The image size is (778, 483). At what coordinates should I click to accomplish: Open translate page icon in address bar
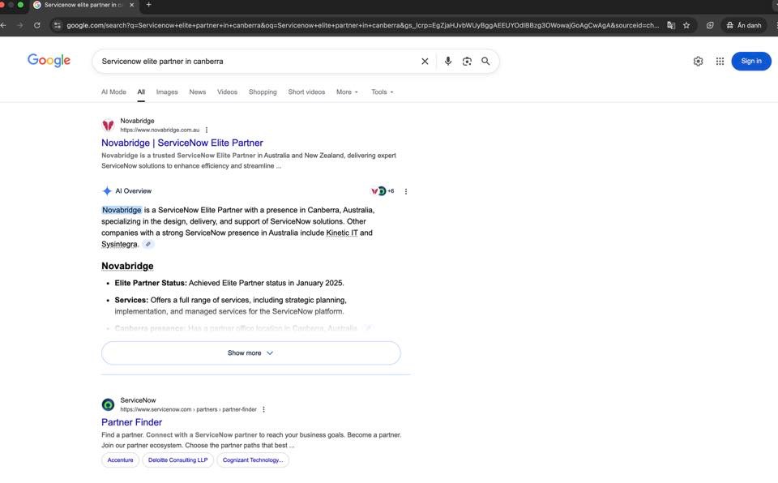(x=671, y=25)
